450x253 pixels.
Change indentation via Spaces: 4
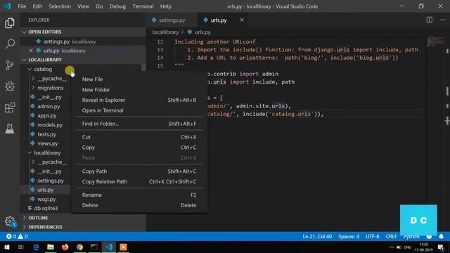tap(349, 236)
